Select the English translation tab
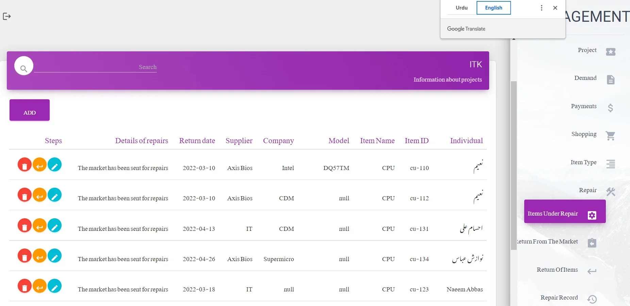This screenshot has height=306, width=630. [x=493, y=8]
